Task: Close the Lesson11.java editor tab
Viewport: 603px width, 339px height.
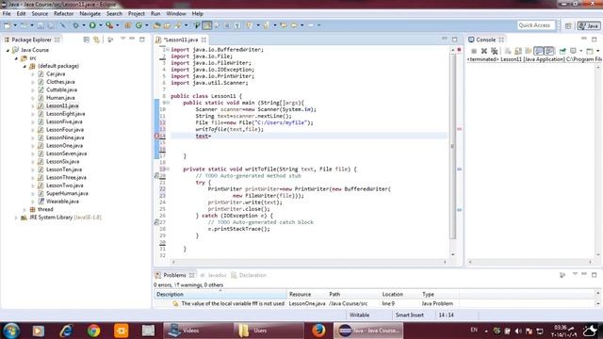Action: 204,40
